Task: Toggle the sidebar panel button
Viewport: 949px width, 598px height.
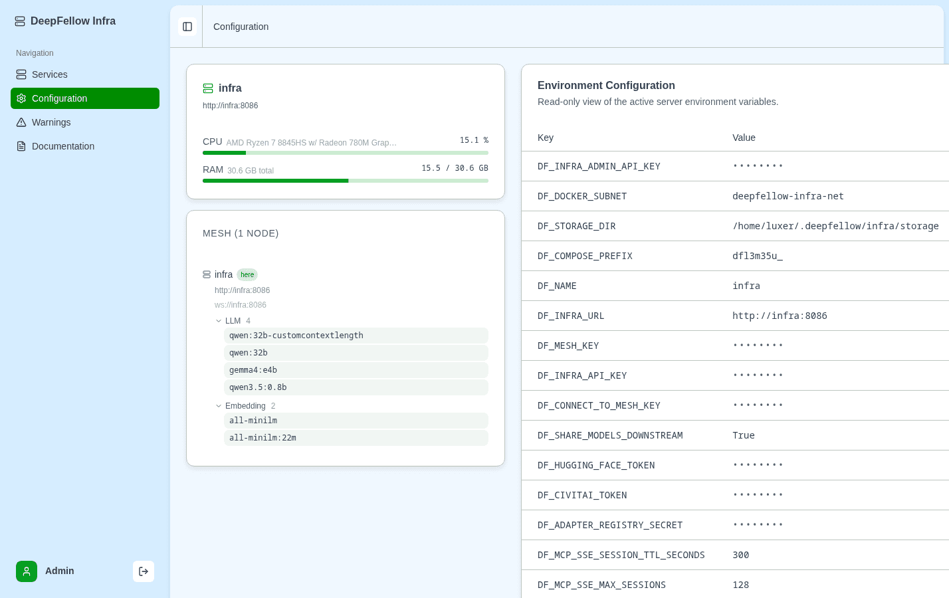Action: [187, 27]
